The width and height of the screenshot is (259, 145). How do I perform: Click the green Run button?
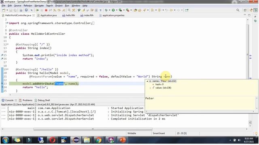113,10
